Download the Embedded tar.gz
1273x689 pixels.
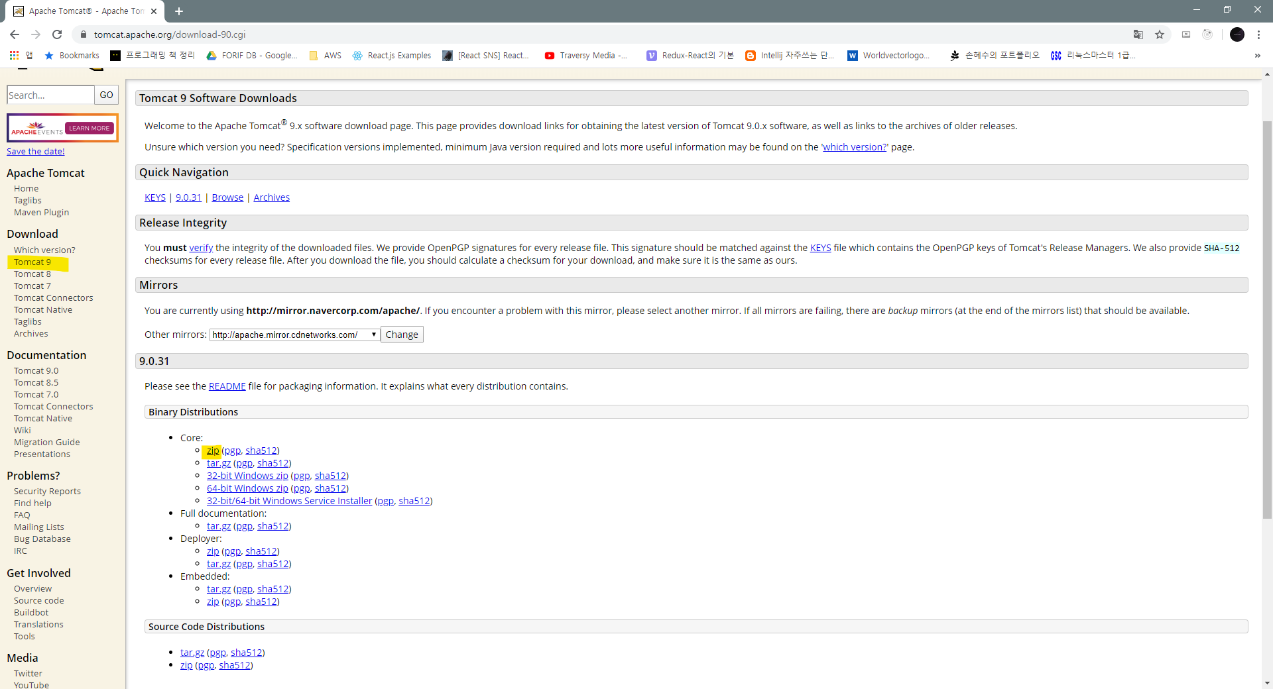click(x=219, y=589)
